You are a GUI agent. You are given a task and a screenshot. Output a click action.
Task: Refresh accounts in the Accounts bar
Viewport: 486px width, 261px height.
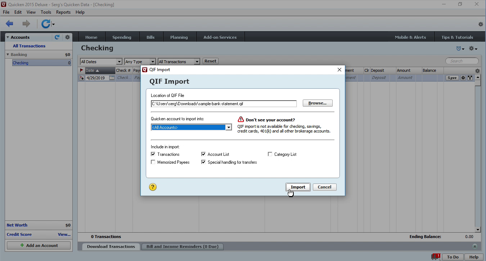point(57,37)
